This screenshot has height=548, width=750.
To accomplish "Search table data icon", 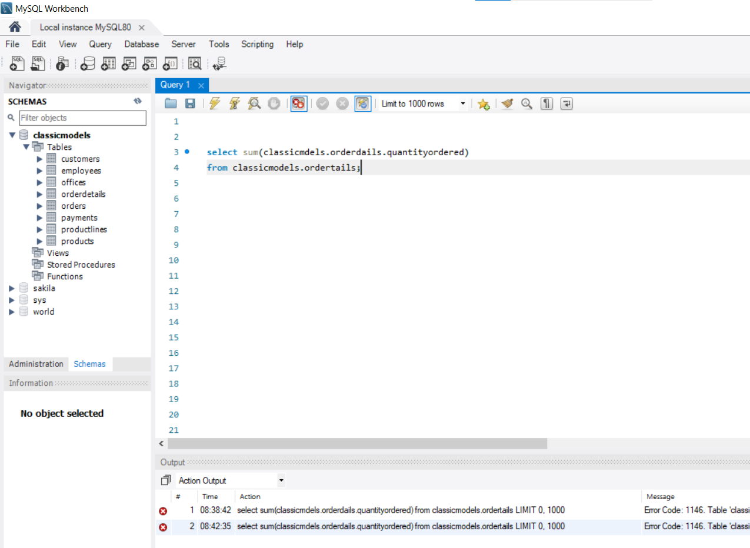I will (195, 64).
